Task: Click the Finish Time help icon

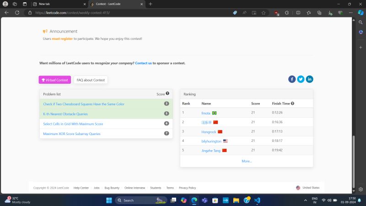Action: click(x=292, y=103)
